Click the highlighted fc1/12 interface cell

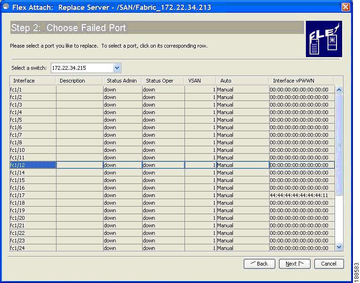pyautogui.click(x=33, y=165)
